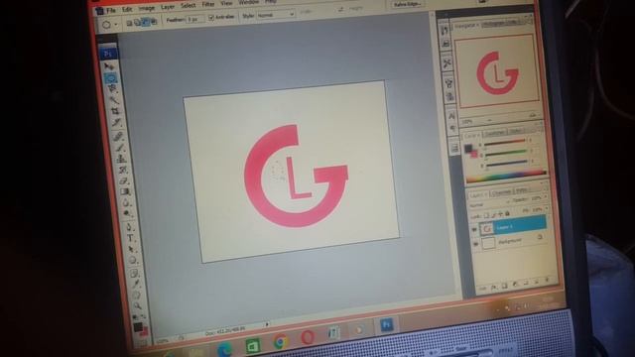This screenshot has height=357, width=635.
Task: Open the status bar document info arrow
Action: (267, 324)
